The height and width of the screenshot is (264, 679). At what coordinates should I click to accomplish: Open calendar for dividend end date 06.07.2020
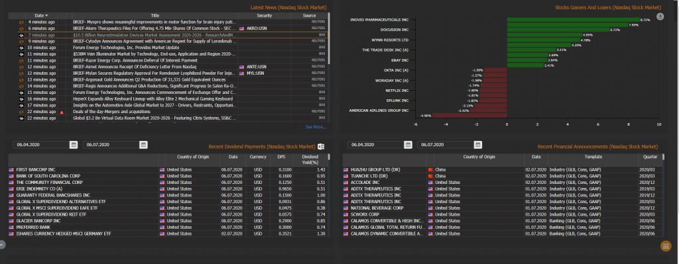pos(143,145)
